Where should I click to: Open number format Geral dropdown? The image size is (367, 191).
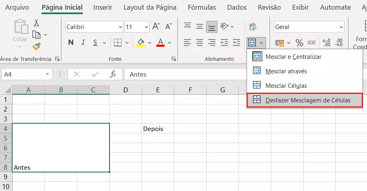[341, 27]
